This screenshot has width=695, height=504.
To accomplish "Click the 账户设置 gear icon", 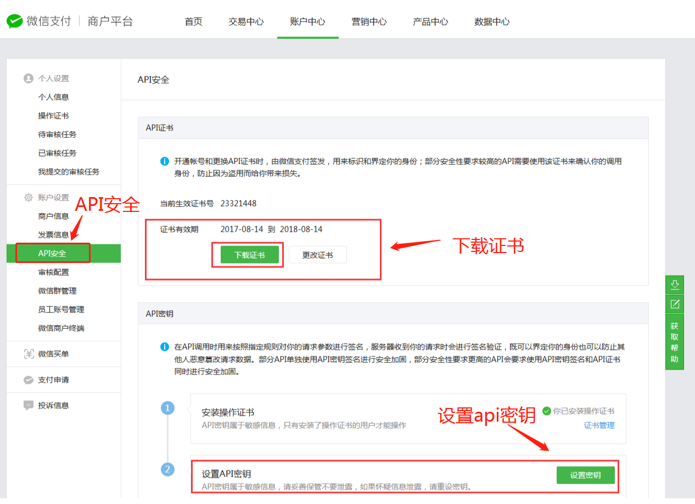I will [x=29, y=198].
